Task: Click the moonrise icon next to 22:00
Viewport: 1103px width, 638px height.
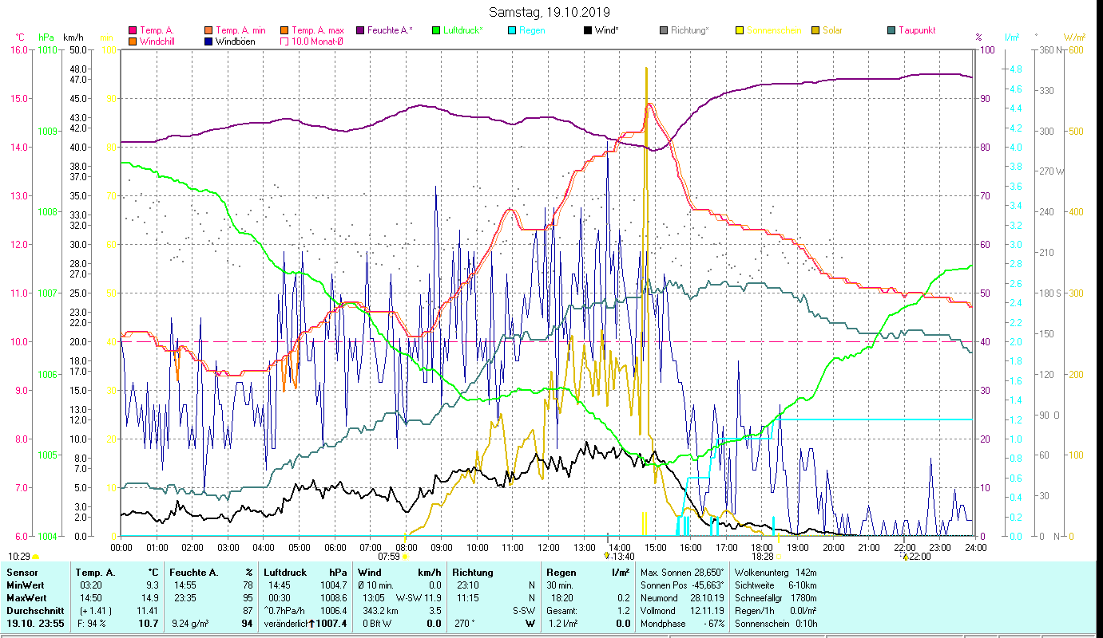Action: [x=905, y=556]
